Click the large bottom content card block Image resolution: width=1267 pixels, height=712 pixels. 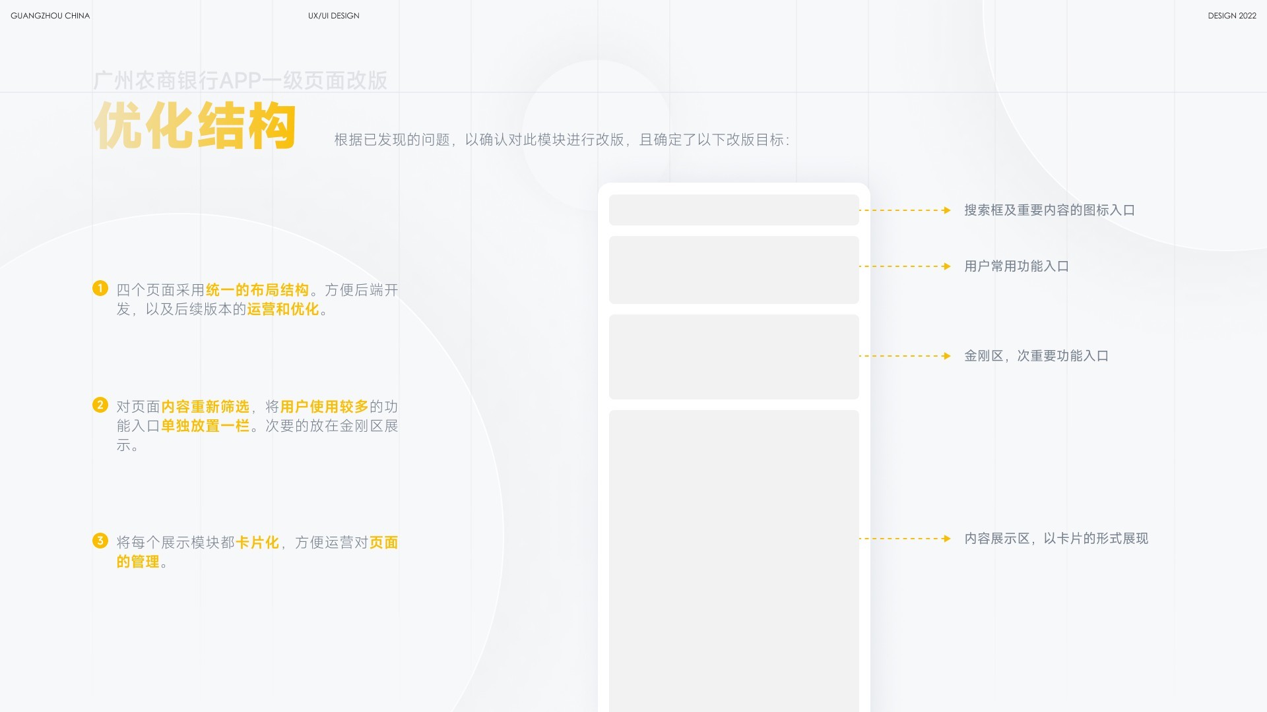coord(733,560)
